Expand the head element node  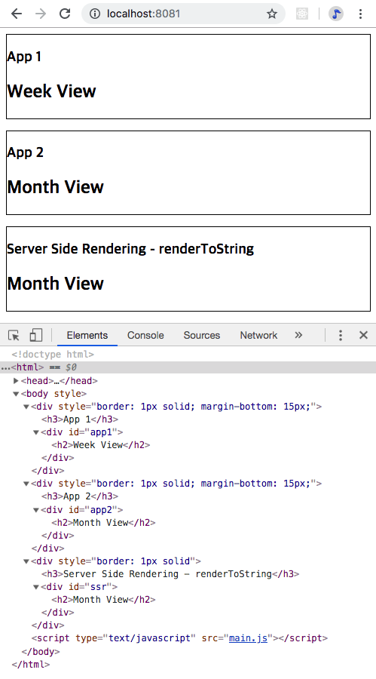click(x=16, y=381)
